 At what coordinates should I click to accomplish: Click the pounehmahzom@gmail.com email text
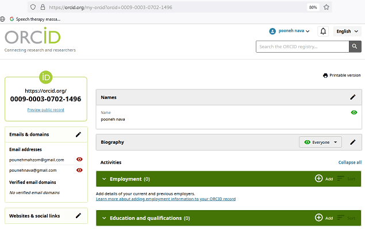click(37, 160)
